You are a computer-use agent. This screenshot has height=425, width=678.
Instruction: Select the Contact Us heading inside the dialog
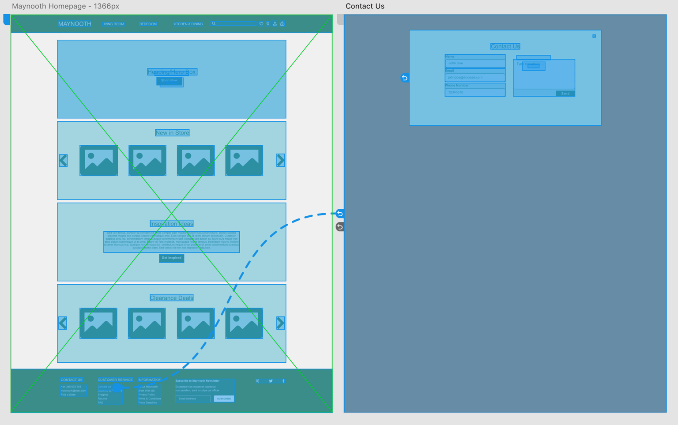point(505,46)
